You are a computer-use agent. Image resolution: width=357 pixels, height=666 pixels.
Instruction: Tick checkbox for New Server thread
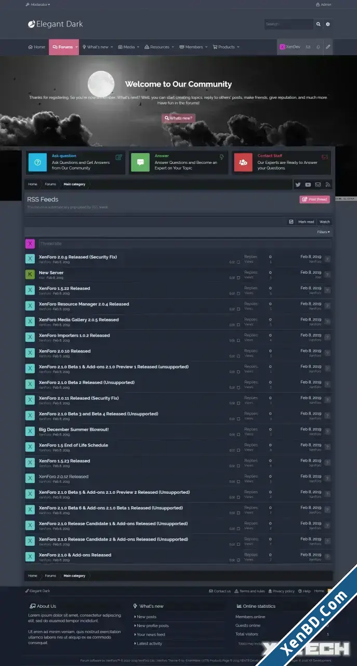(239, 278)
